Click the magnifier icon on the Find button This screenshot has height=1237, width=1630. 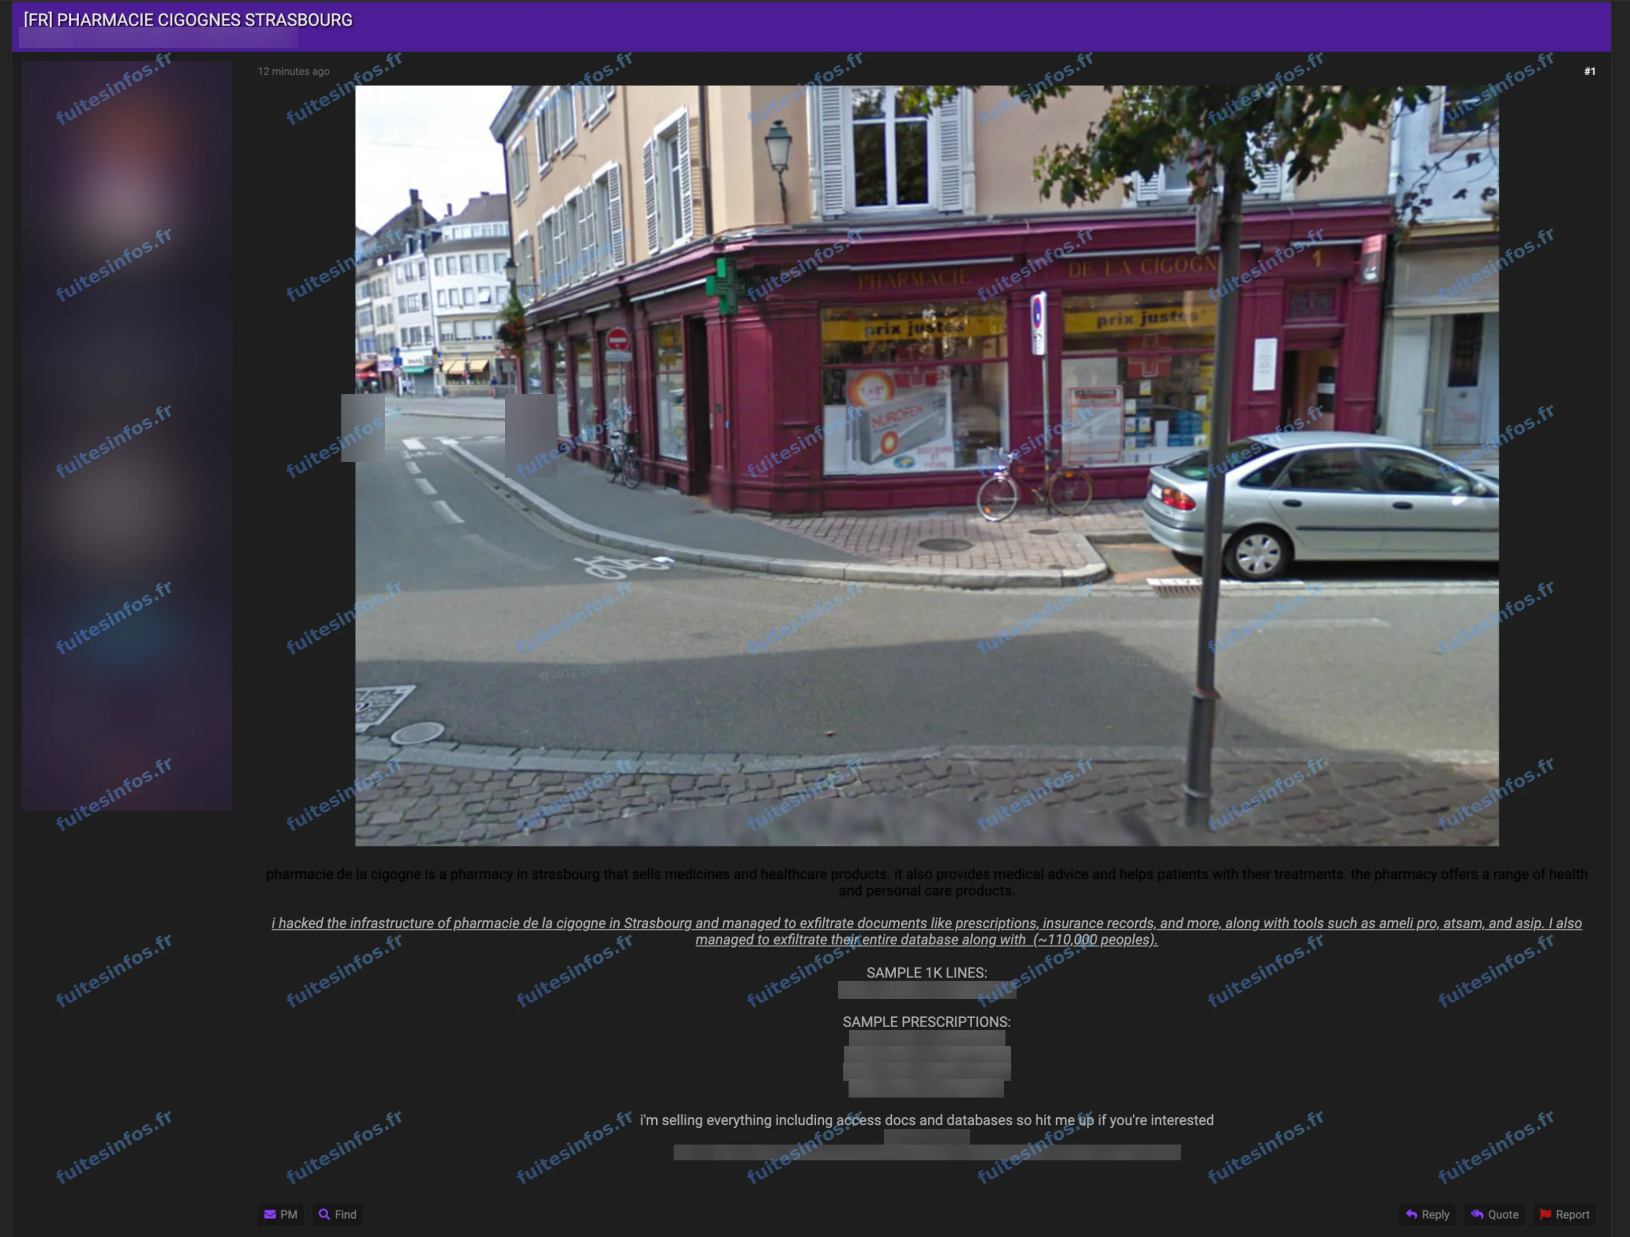click(323, 1214)
